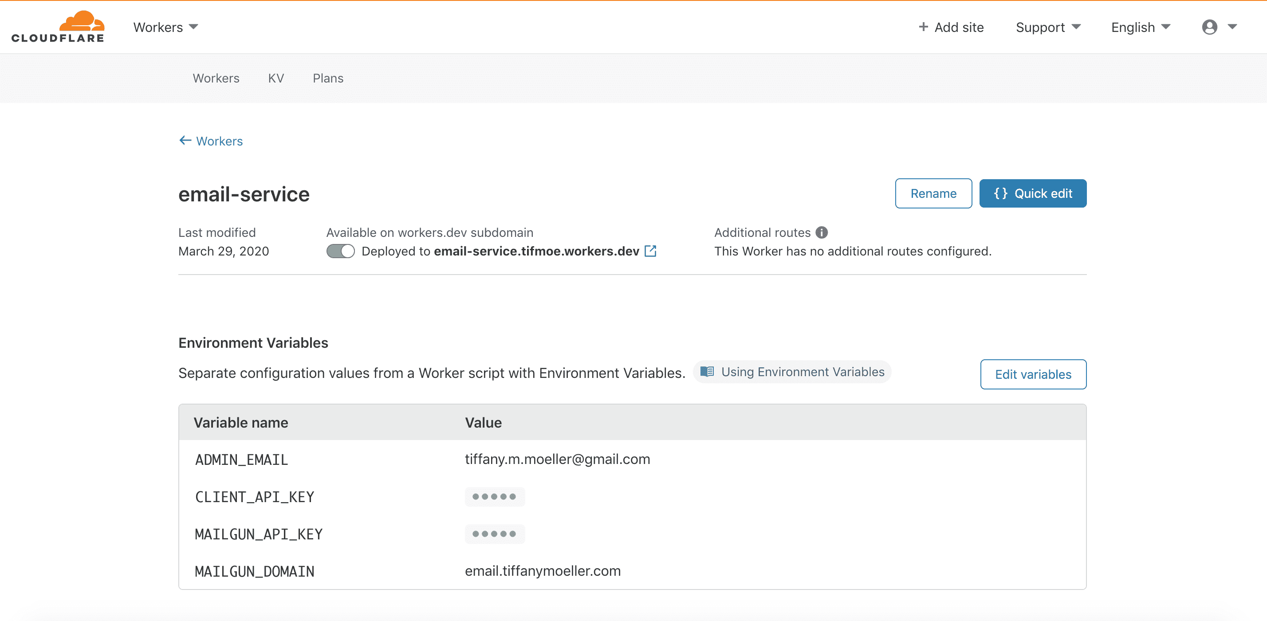Switch to the KV tab

pyautogui.click(x=276, y=78)
